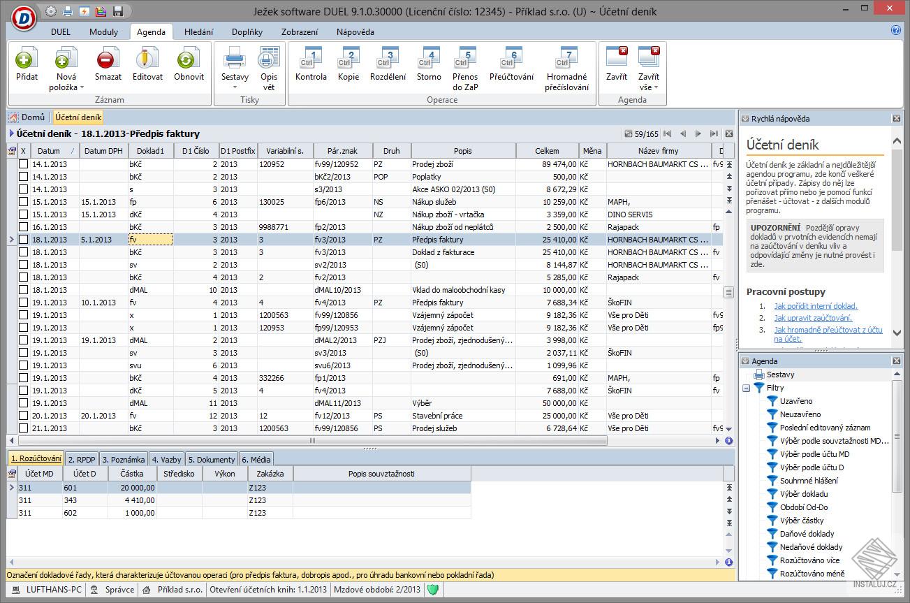Image resolution: width=910 pixels, height=603 pixels.
Task: Click the Storno operation icon
Action: pyautogui.click(x=429, y=60)
